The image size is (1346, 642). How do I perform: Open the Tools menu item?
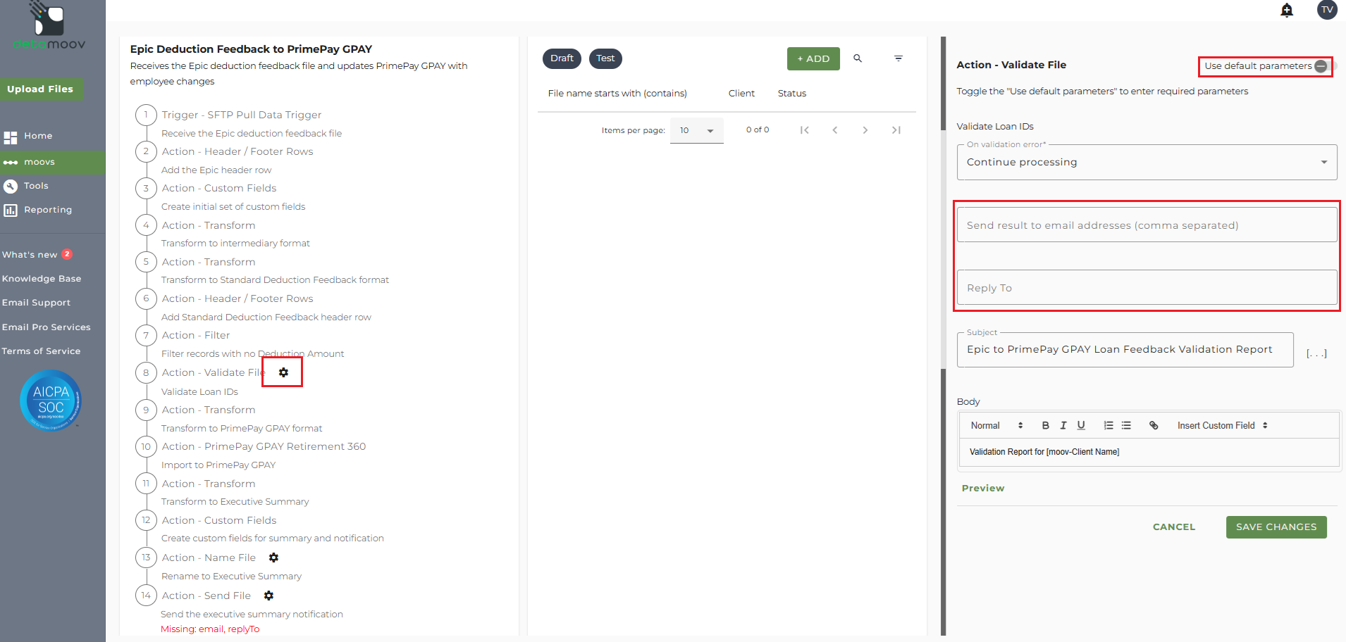[x=52, y=186]
